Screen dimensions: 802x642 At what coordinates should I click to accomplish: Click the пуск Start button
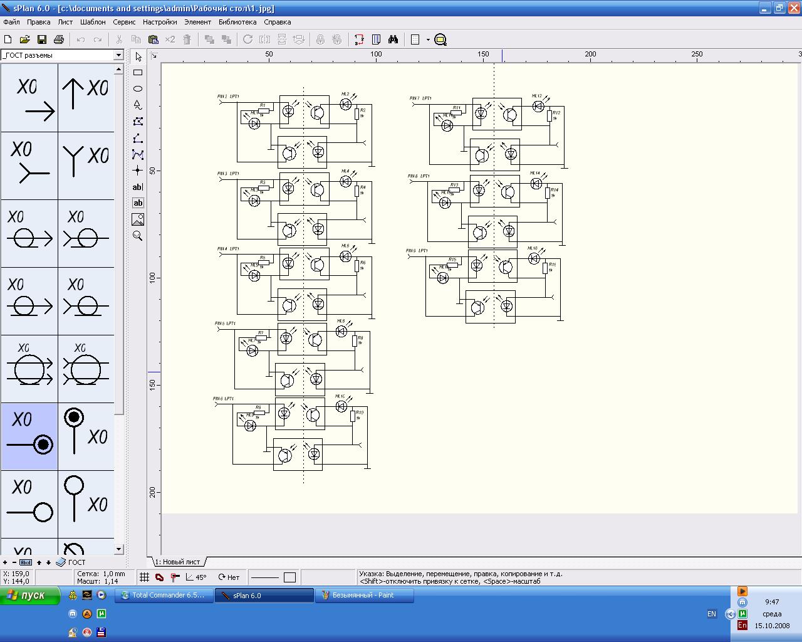(x=29, y=595)
